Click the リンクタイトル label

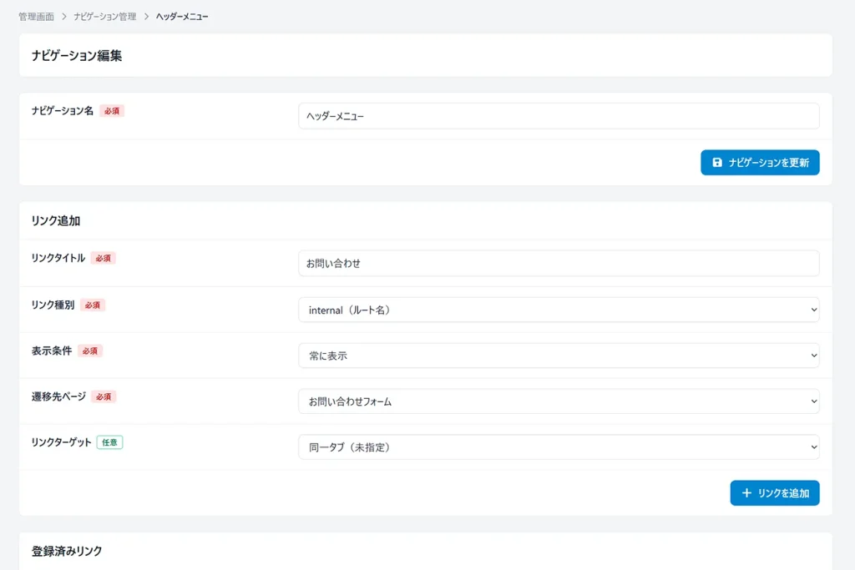58,258
